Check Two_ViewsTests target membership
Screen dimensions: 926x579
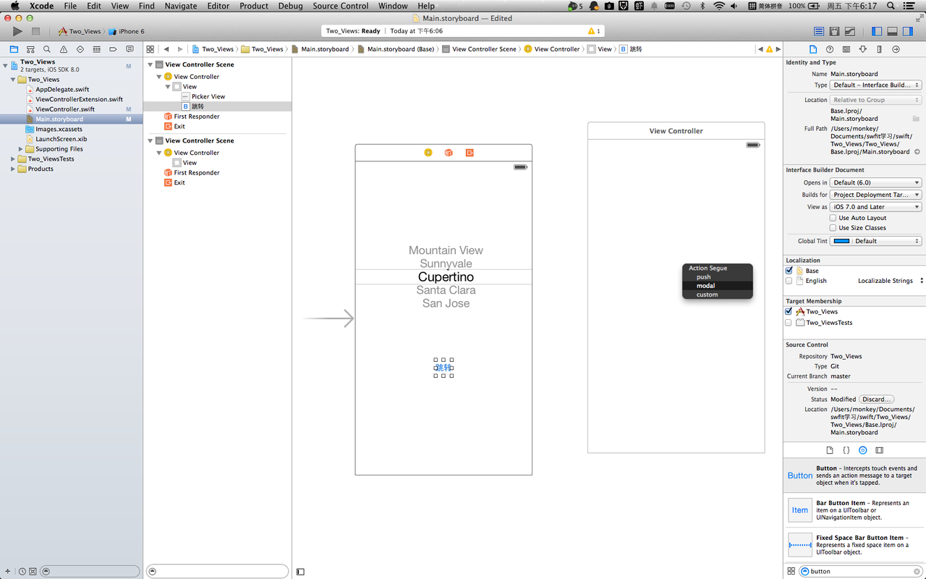pyautogui.click(x=789, y=323)
